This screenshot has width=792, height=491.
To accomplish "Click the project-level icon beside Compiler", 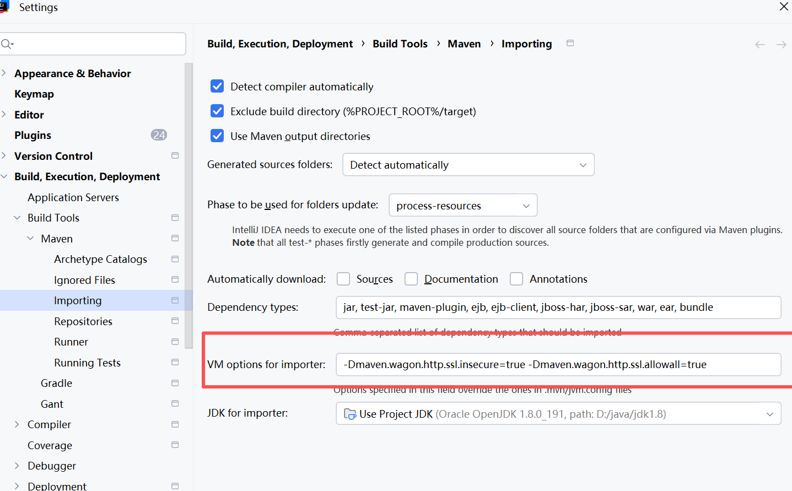I will [175, 424].
